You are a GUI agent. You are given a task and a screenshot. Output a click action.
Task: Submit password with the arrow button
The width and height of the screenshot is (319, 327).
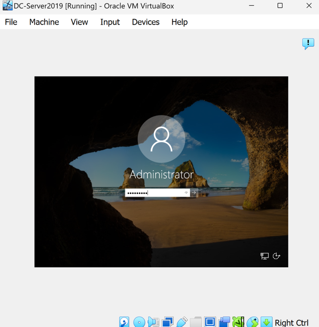(194, 193)
